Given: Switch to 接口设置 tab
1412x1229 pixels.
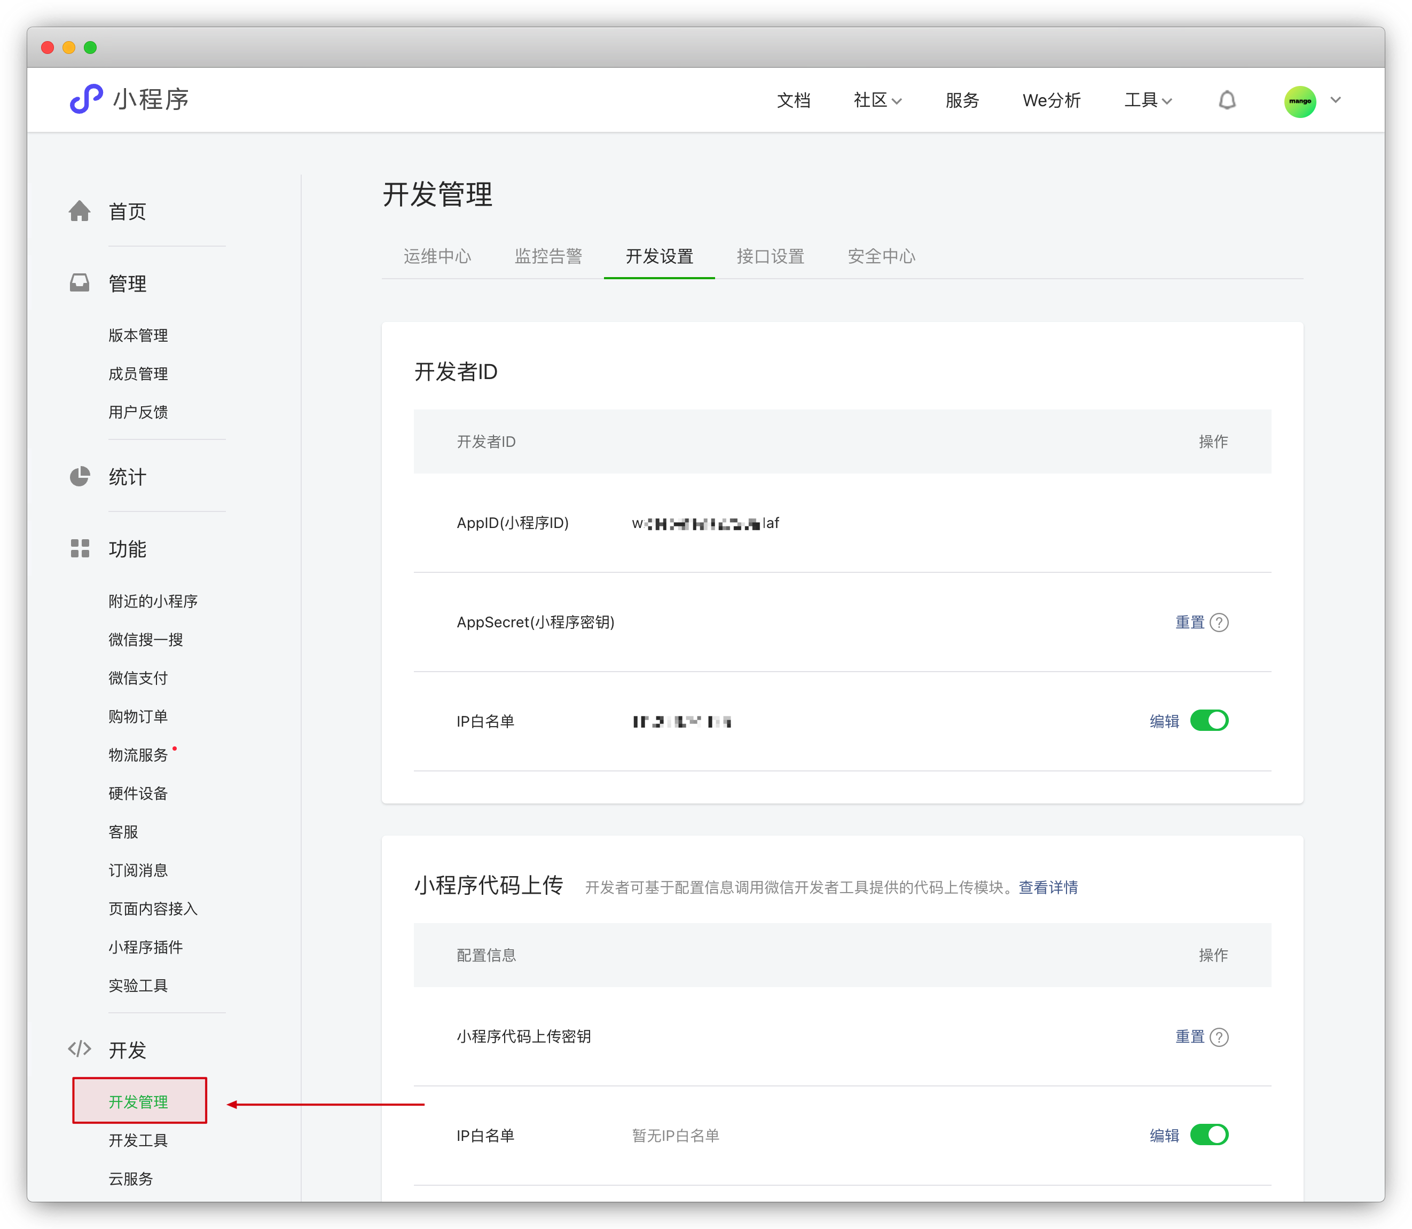Looking at the screenshot, I should coord(770,256).
